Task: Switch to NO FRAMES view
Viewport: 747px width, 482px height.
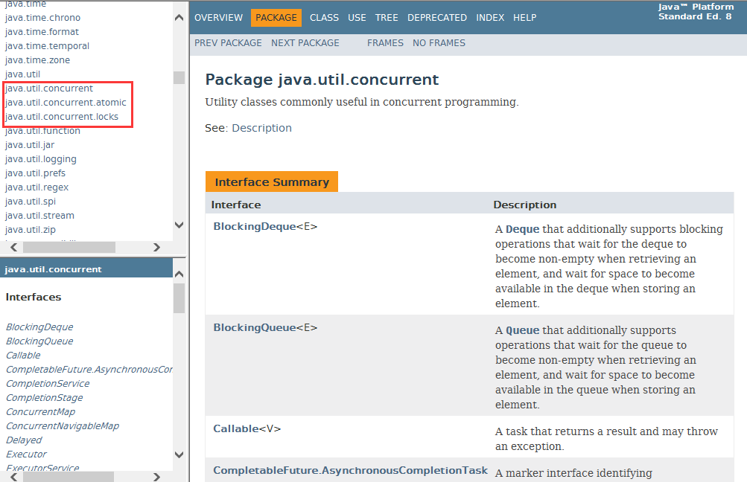Action: [x=439, y=43]
